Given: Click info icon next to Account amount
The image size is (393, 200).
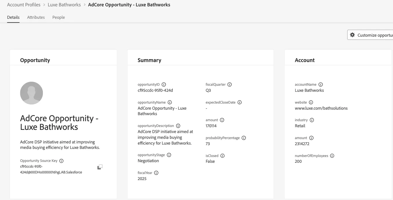Looking at the screenshot, I should tap(311, 138).
